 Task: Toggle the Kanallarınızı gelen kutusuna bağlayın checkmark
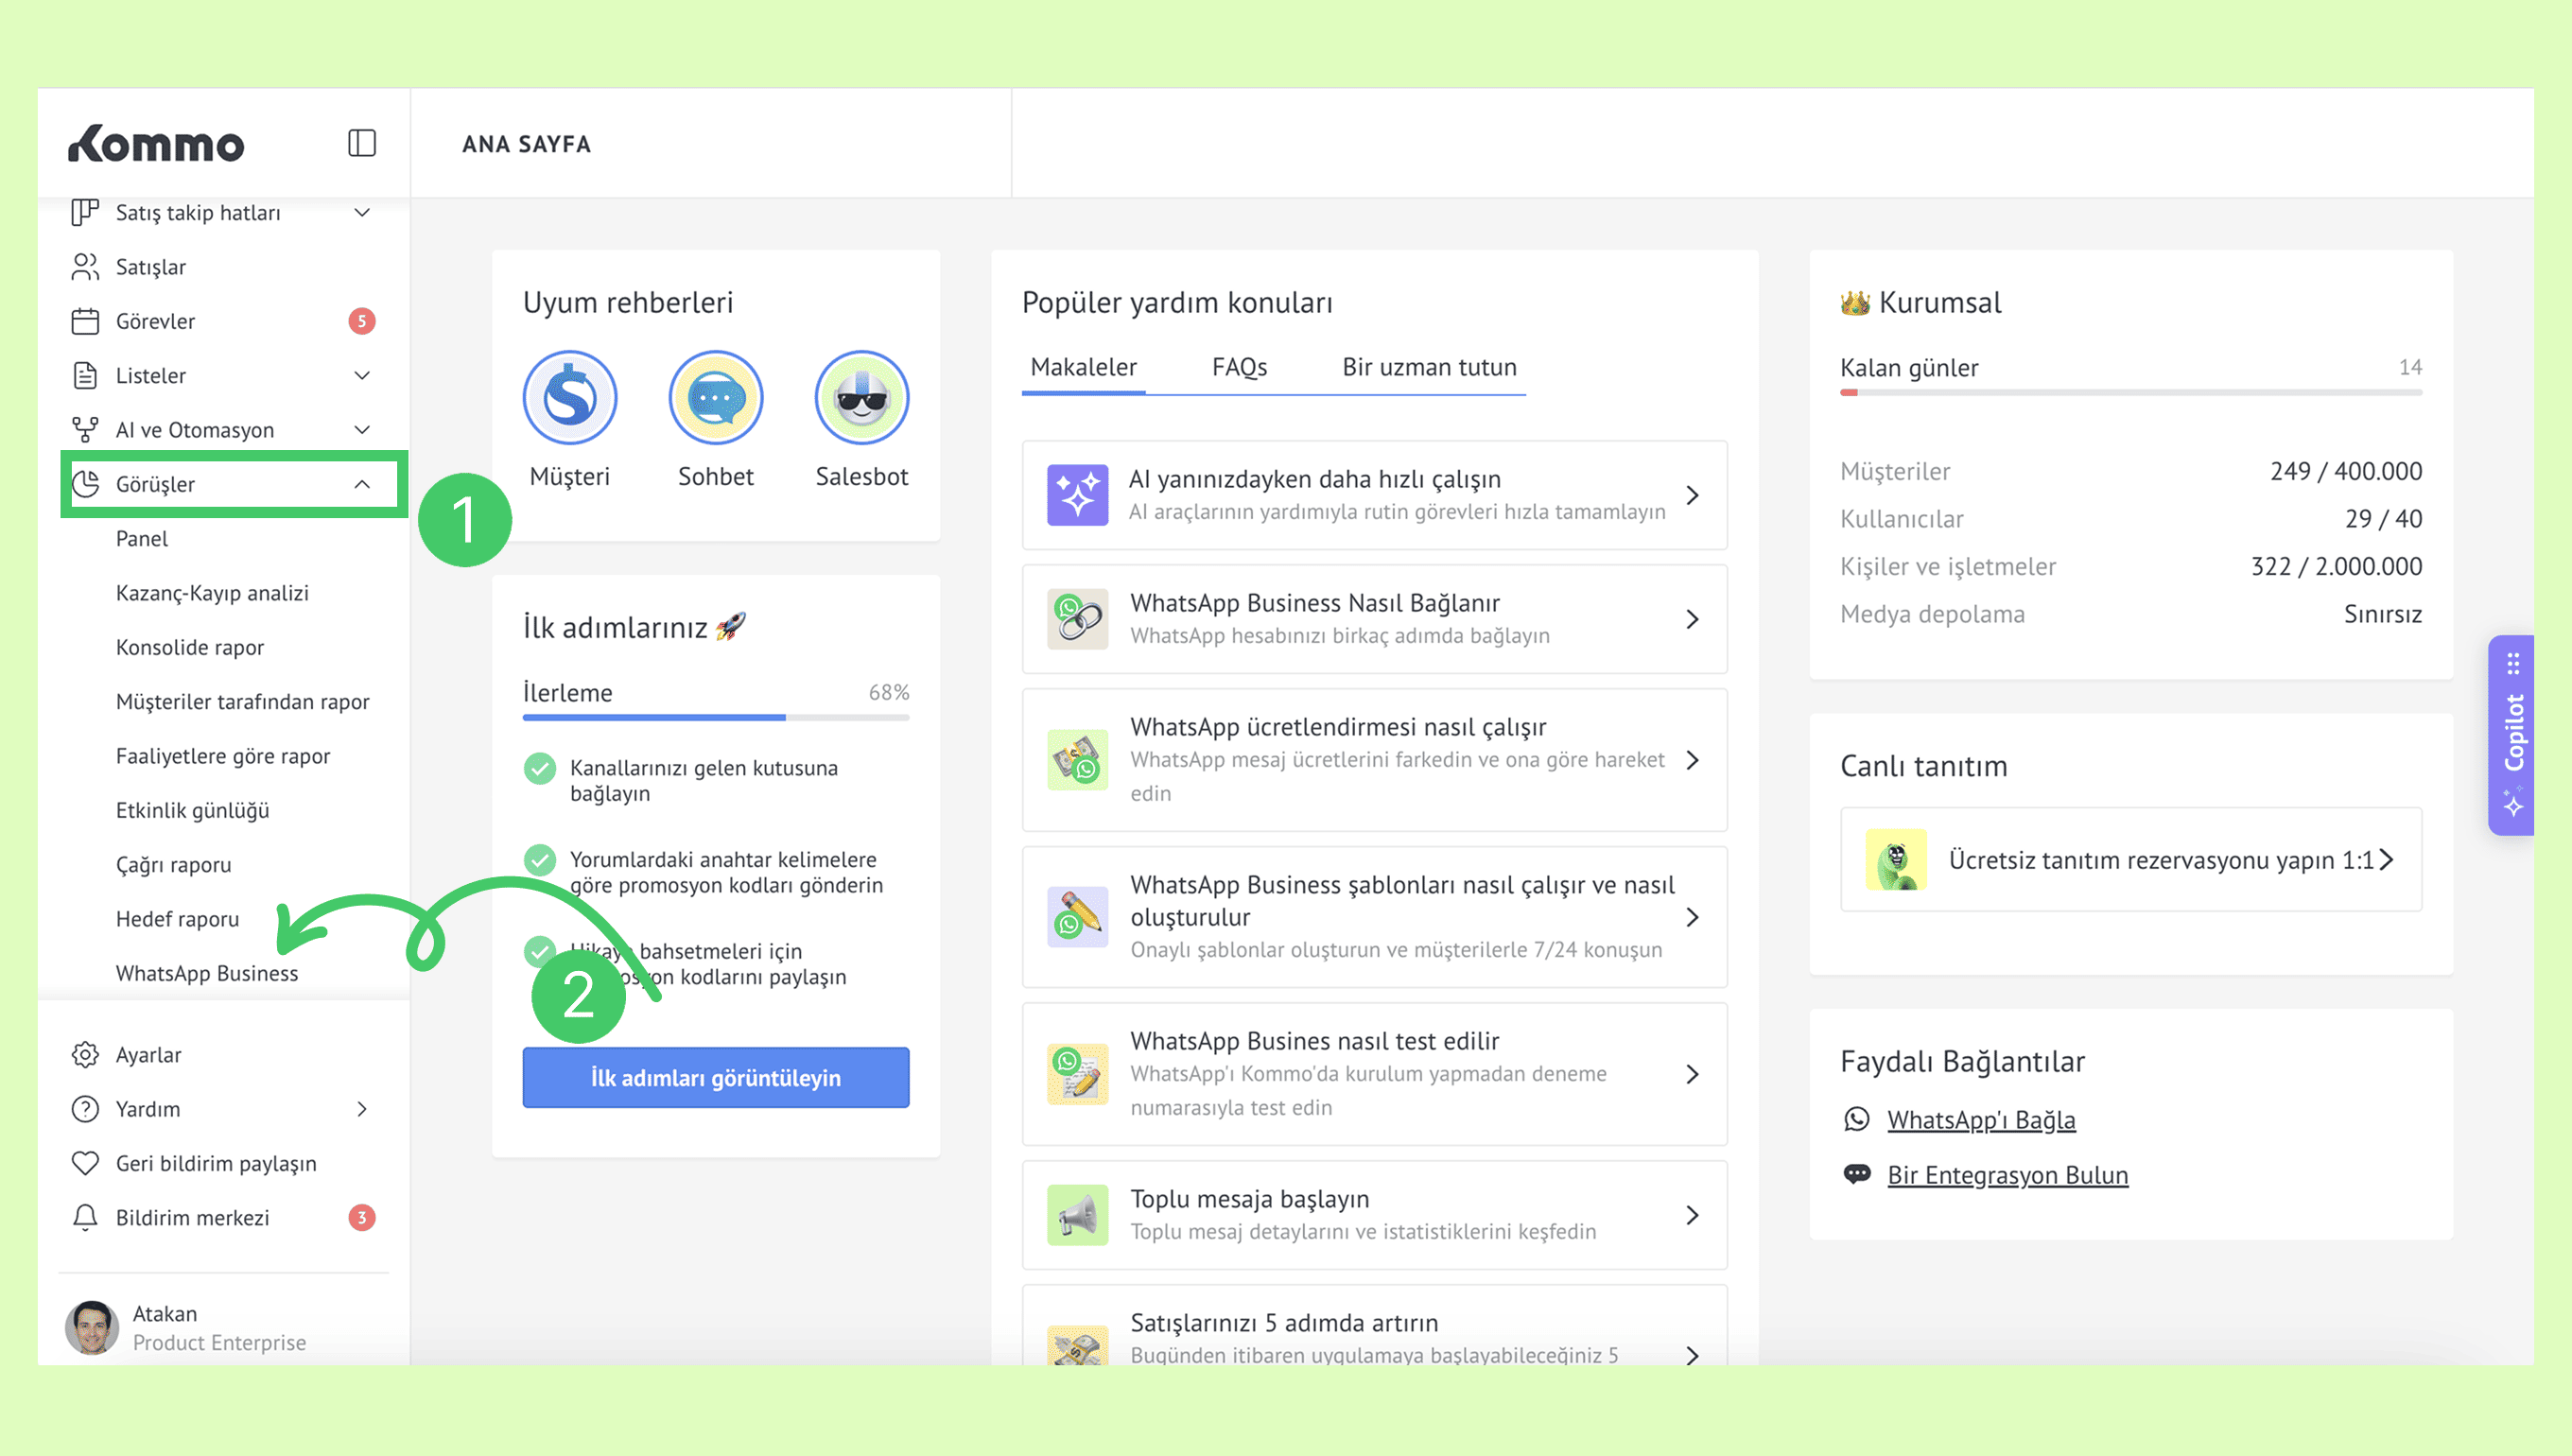(x=540, y=768)
